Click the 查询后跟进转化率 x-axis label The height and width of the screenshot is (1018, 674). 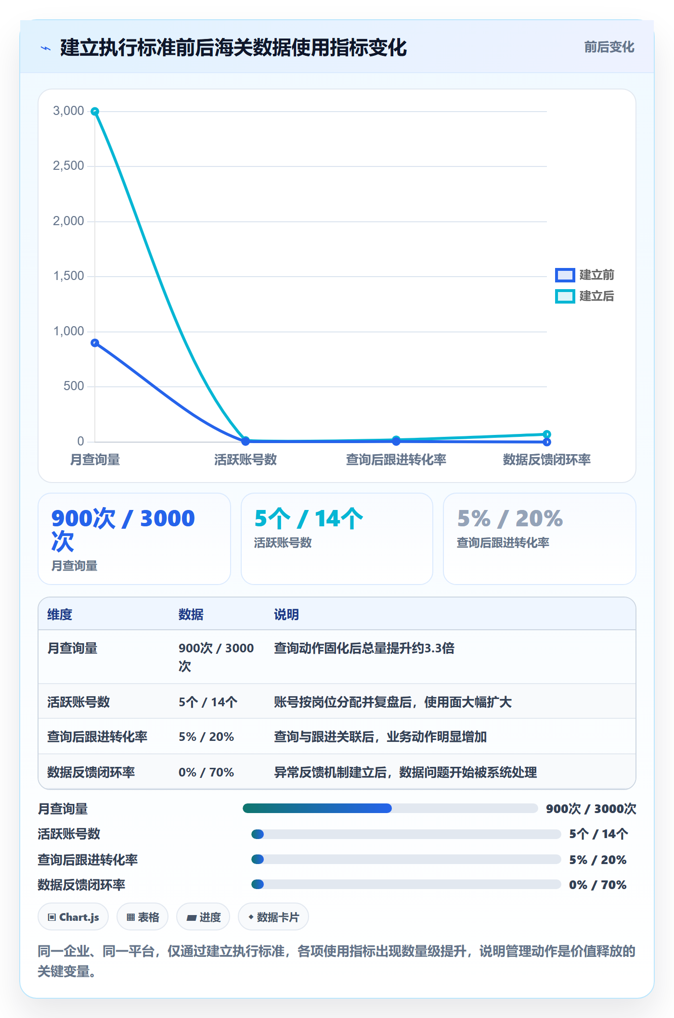pyautogui.click(x=396, y=459)
